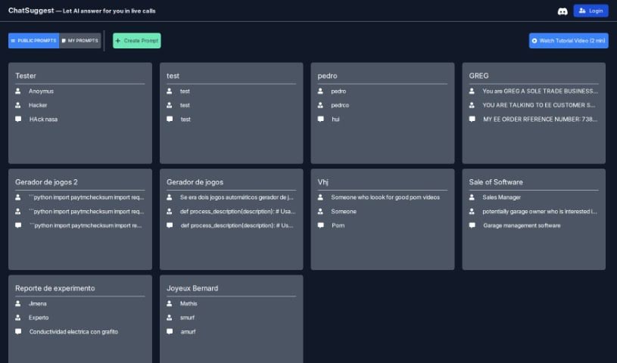The image size is (617, 363).
Task: Click the icon beside pedrco
Action: (x=320, y=105)
